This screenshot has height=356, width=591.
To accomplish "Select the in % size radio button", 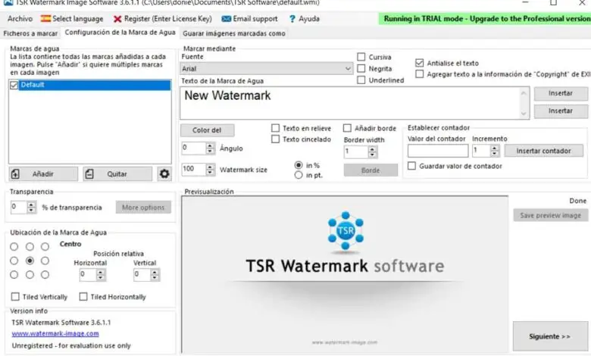I will (299, 165).
